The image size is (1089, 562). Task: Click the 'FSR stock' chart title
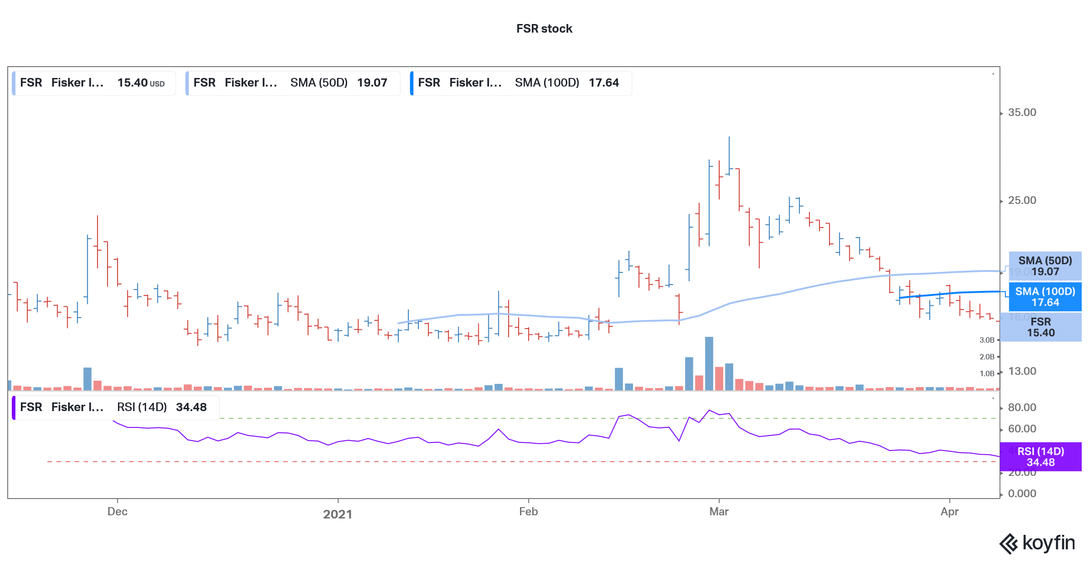544,29
